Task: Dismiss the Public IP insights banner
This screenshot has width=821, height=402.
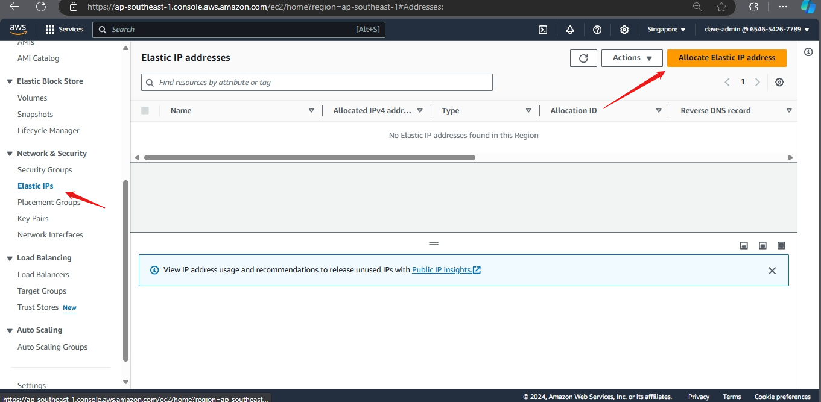Action: coord(772,271)
